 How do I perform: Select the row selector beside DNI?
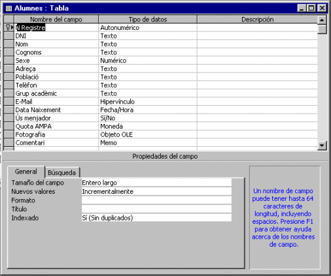coord(9,36)
